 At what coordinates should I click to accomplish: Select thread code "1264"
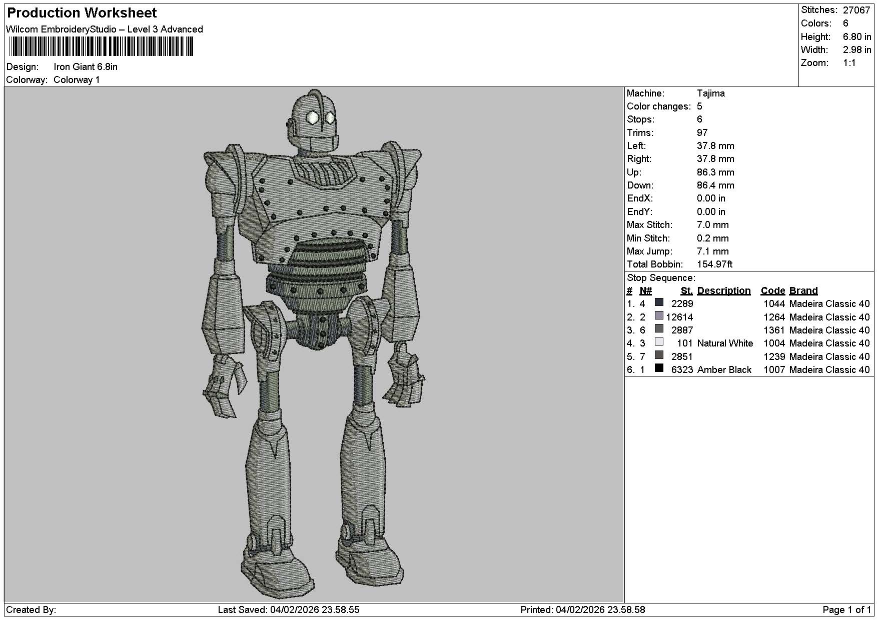(774, 317)
